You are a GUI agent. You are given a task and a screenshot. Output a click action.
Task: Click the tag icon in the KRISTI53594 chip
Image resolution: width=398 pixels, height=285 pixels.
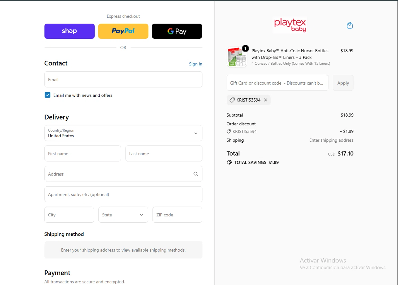point(232,100)
